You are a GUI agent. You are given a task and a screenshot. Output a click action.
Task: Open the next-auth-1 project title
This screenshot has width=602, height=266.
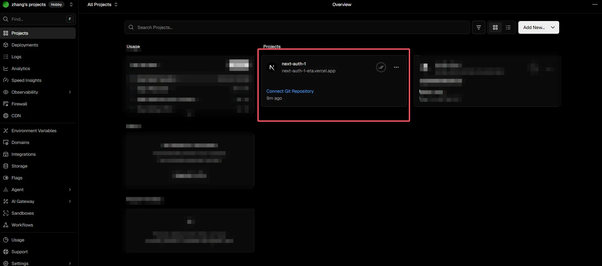294,64
